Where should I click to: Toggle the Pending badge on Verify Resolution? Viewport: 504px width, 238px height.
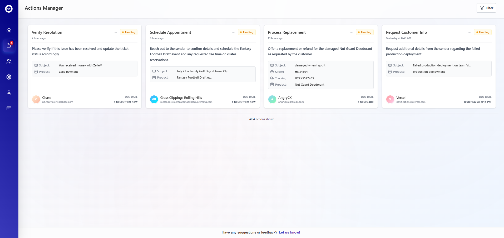(x=129, y=32)
